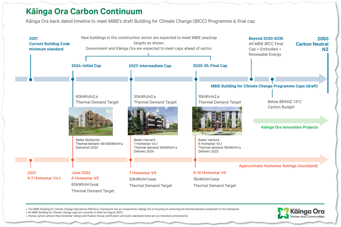The width and height of the screenshot is (341, 227).
Task: Click 'Government and Kāinga Ora are expected' sentence
Action: 149,48
